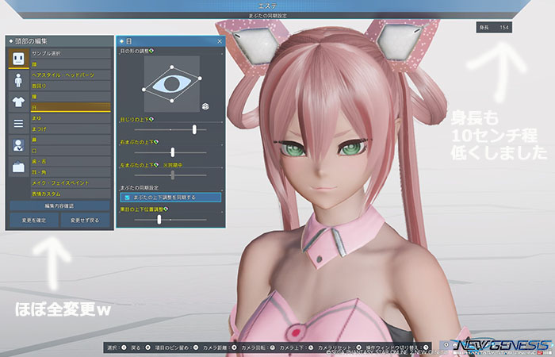This screenshot has width=555, height=357.
Task: Click the top handle of the eye shape box
Action: [x=172, y=67]
